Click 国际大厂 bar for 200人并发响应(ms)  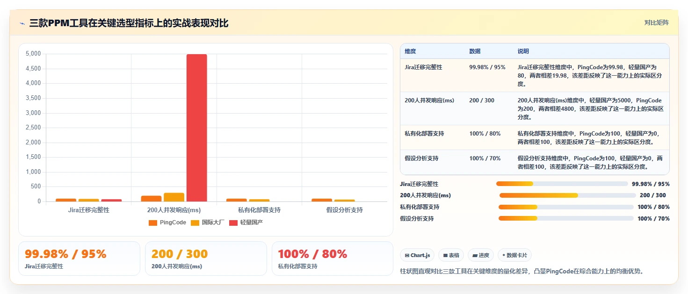(174, 197)
